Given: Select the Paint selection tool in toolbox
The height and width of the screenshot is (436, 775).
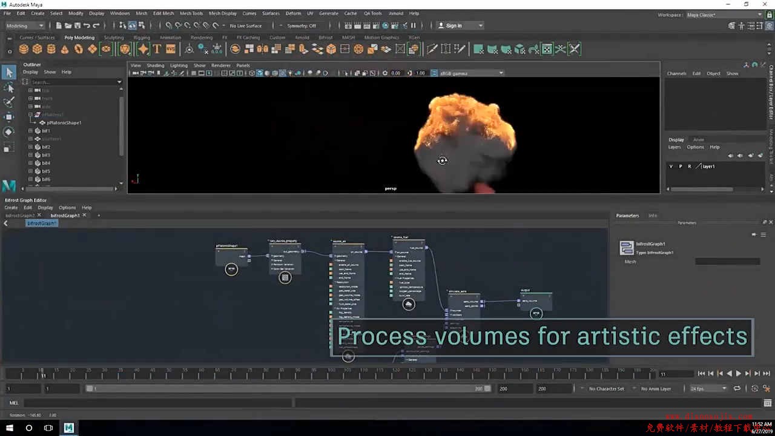Looking at the screenshot, I should coord(8,102).
